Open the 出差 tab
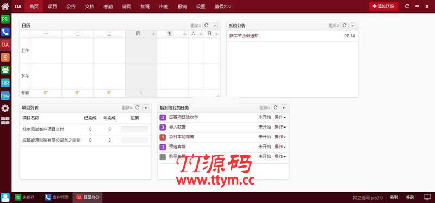The image size is (435, 203). (x=164, y=7)
